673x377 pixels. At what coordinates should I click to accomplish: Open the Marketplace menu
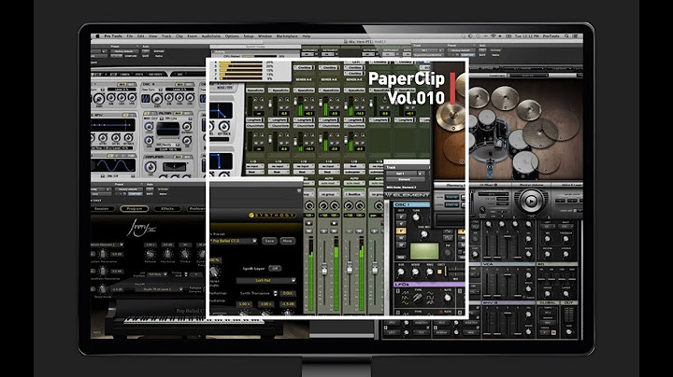point(287,36)
